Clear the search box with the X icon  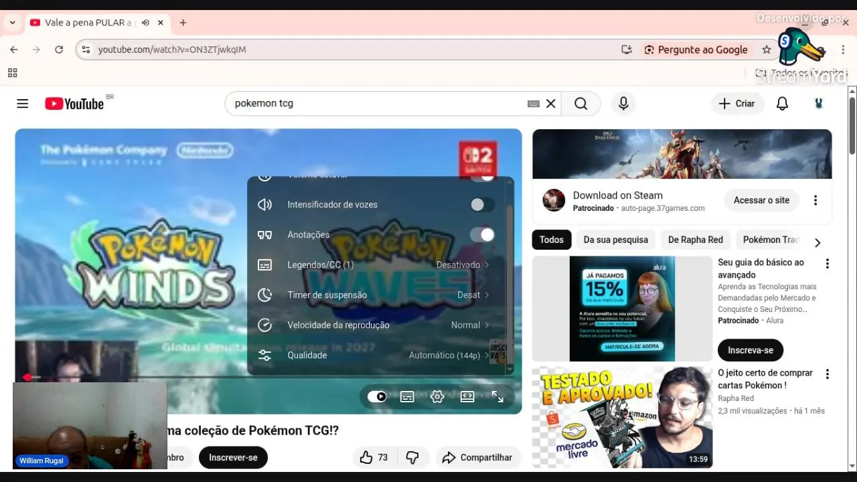(550, 104)
